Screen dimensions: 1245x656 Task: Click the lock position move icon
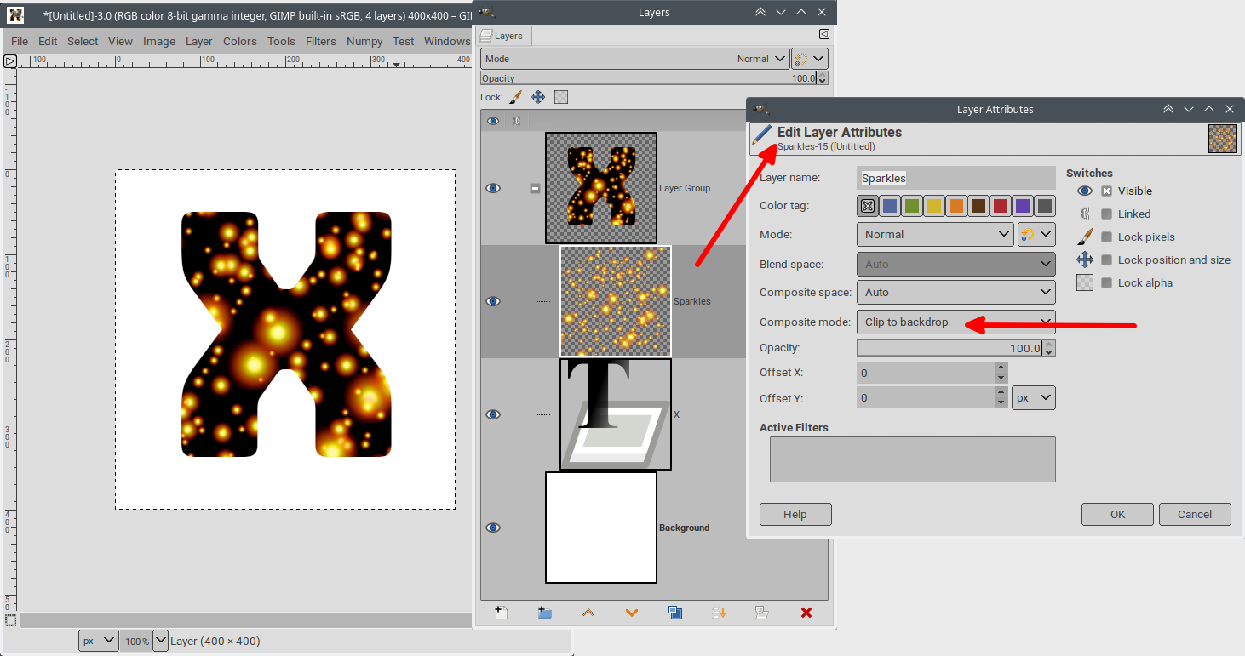538,97
